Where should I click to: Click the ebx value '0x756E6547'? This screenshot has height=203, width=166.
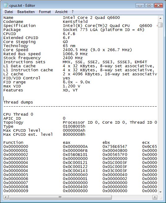click(x=115, y=147)
